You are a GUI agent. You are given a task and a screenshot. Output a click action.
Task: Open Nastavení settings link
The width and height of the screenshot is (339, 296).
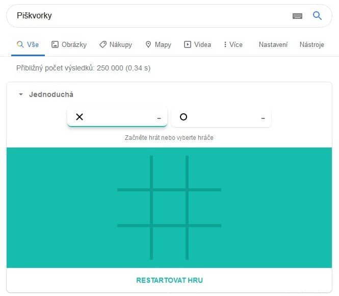pos(273,44)
